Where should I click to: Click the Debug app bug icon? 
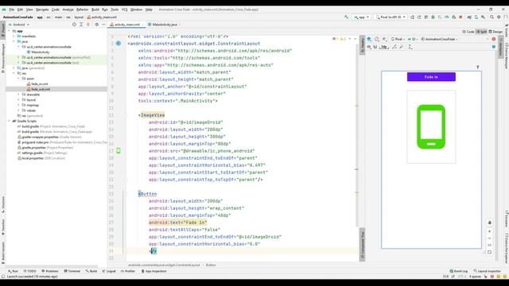coord(433,17)
